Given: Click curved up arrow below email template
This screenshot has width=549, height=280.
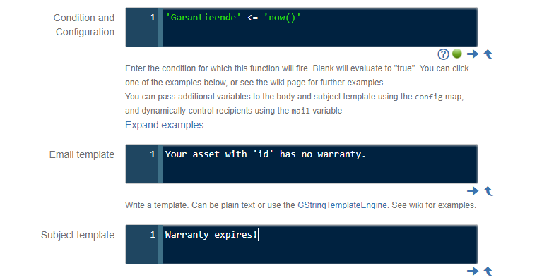Looking at the screenshot, I should (488, 191).
